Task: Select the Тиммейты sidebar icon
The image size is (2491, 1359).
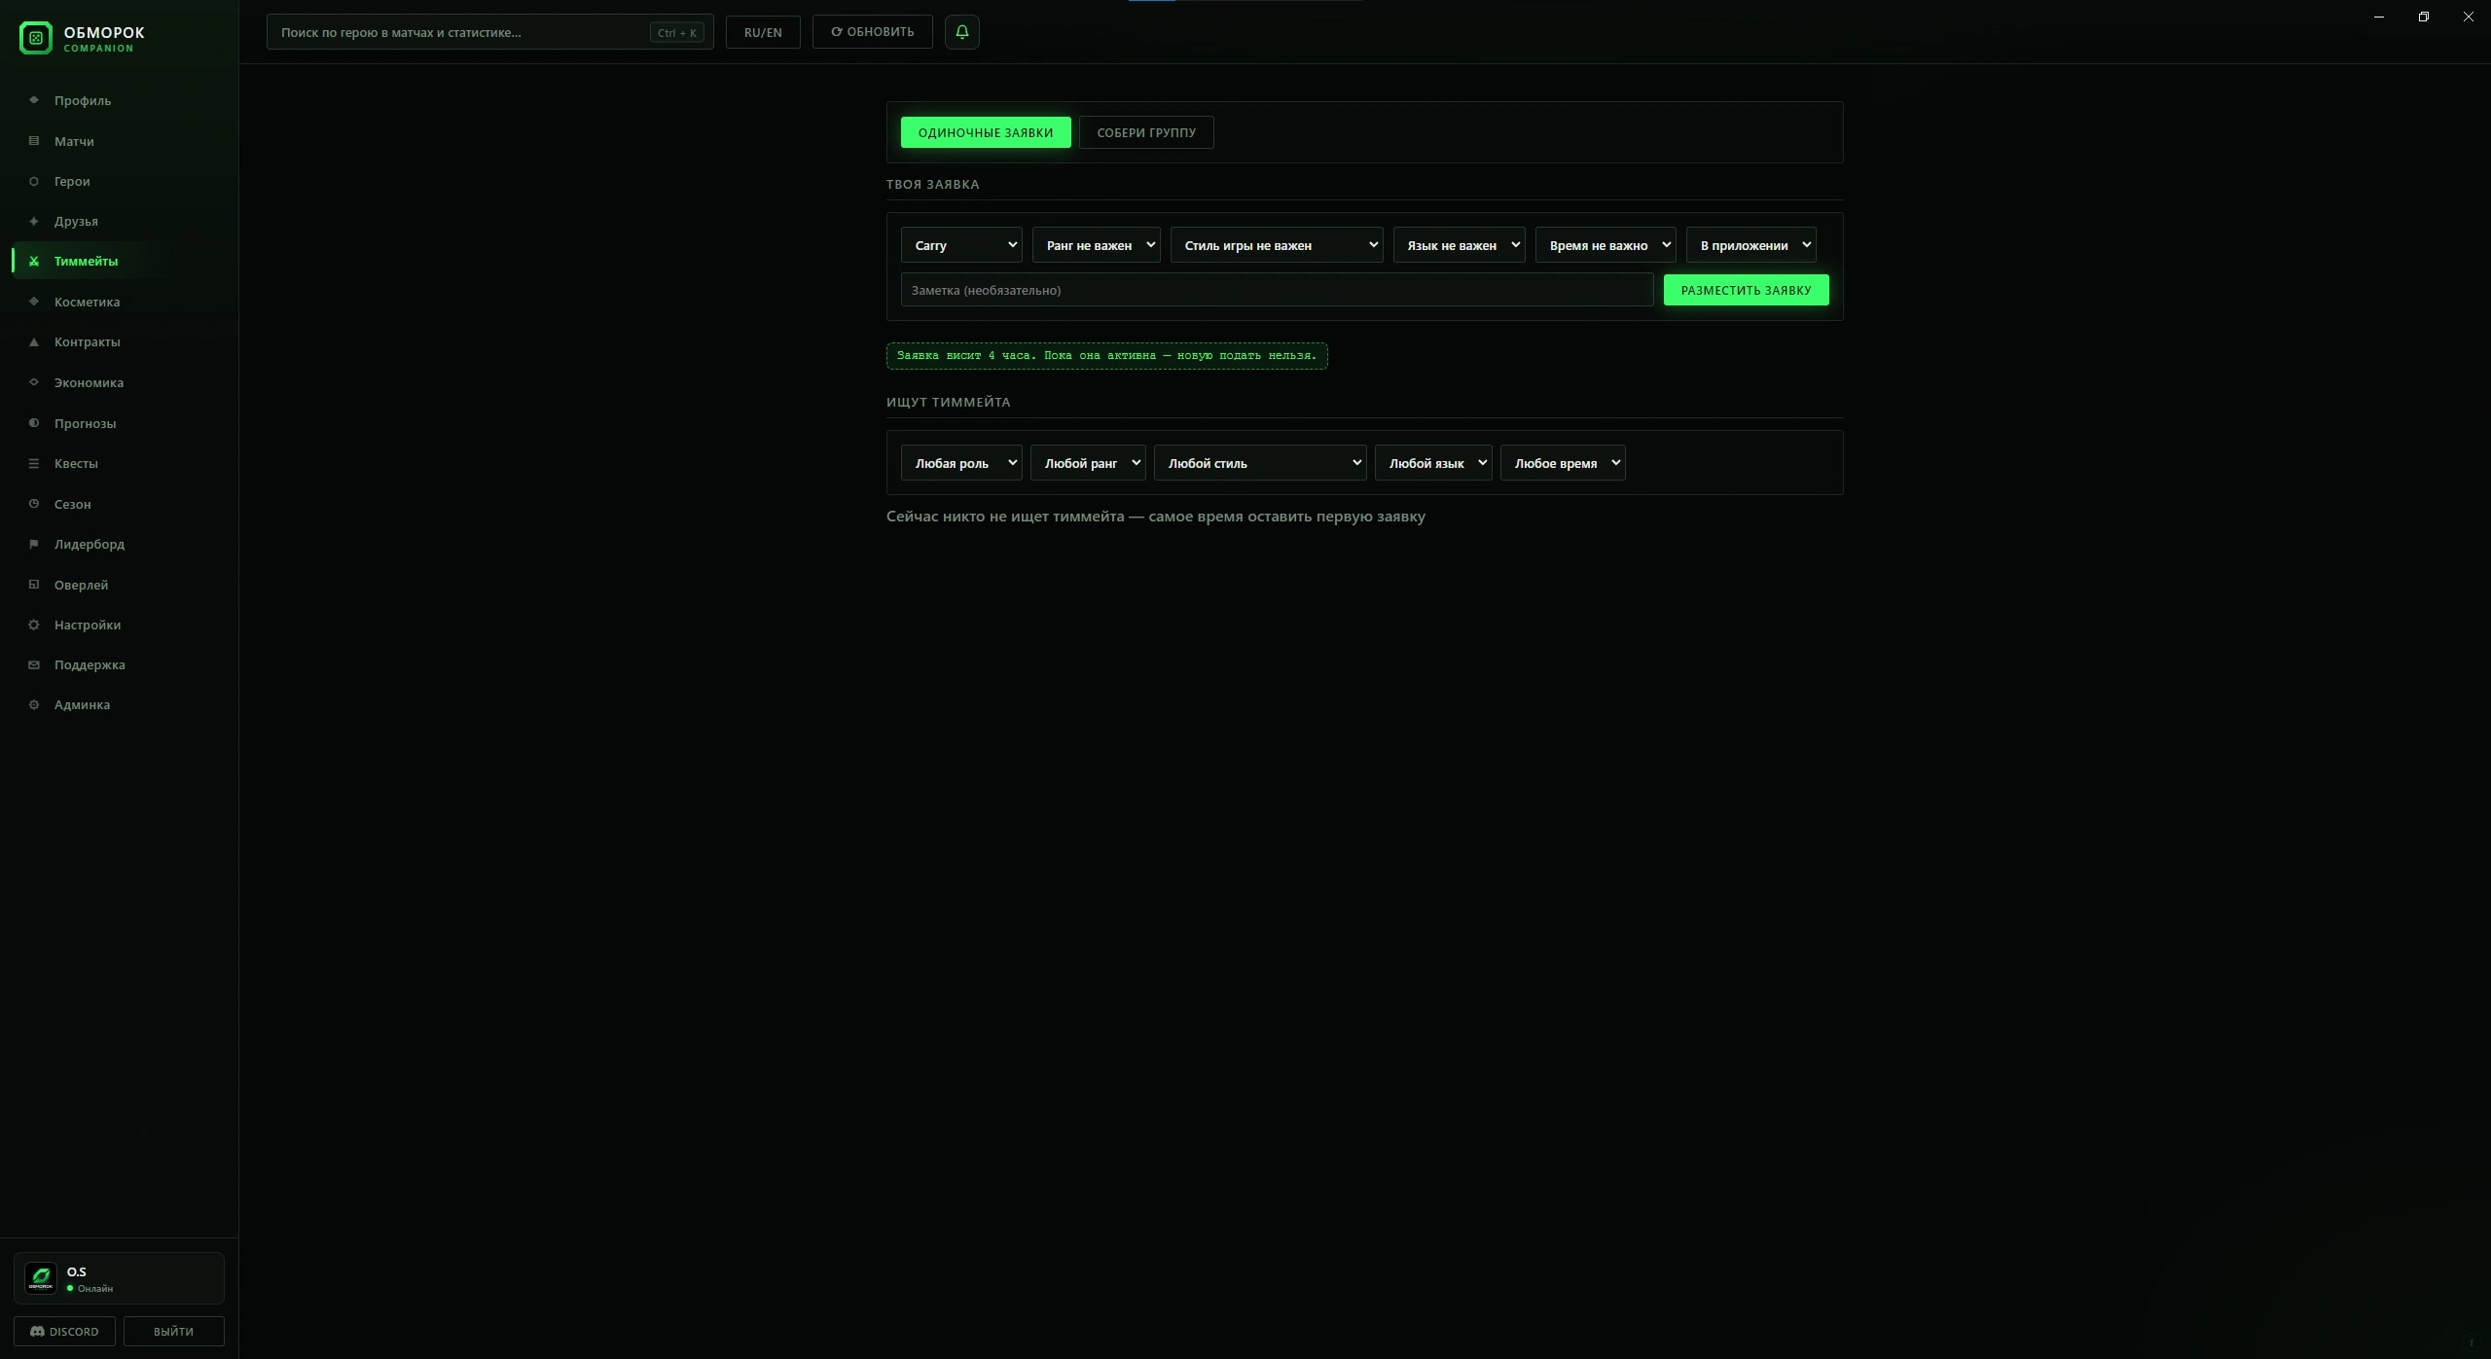Action: (34, 261)
